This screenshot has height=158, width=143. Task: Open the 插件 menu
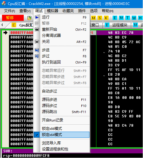coord(82,11)
